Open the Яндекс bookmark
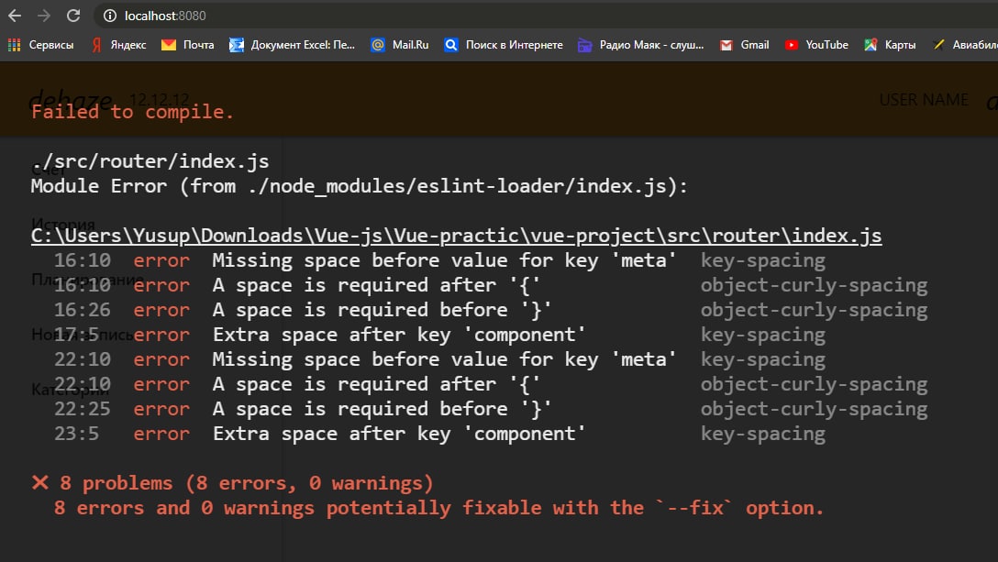This screenshot has width=998, height=562. (118, 44)
